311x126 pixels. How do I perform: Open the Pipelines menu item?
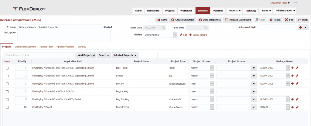(218, 11)
